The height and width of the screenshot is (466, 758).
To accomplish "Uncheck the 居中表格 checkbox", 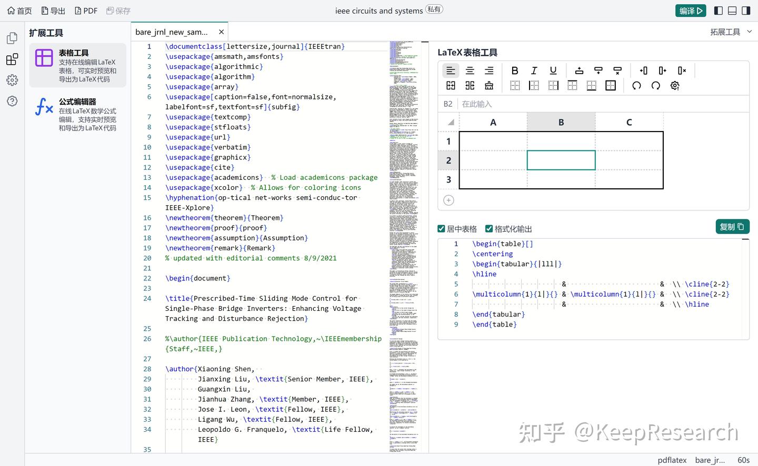I will point(442,229).
